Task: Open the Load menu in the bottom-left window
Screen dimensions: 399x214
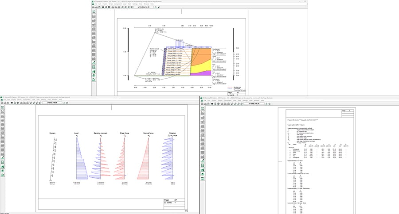Action: pyautogui.click(x=33, y=99)
